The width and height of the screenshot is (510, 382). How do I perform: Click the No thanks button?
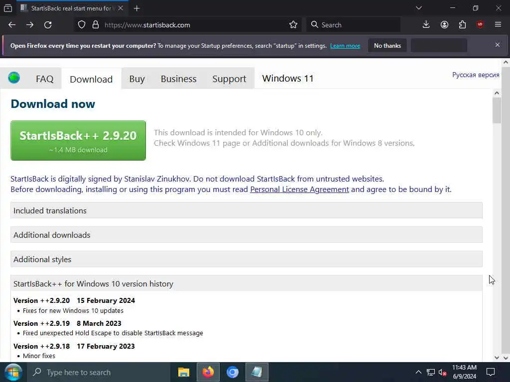[387, 45]
